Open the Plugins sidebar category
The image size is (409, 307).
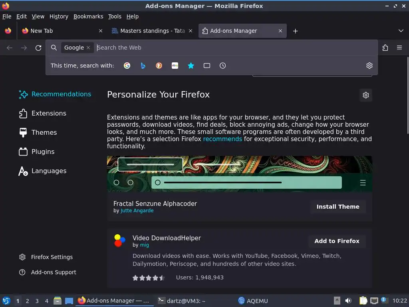pos(37,152)
